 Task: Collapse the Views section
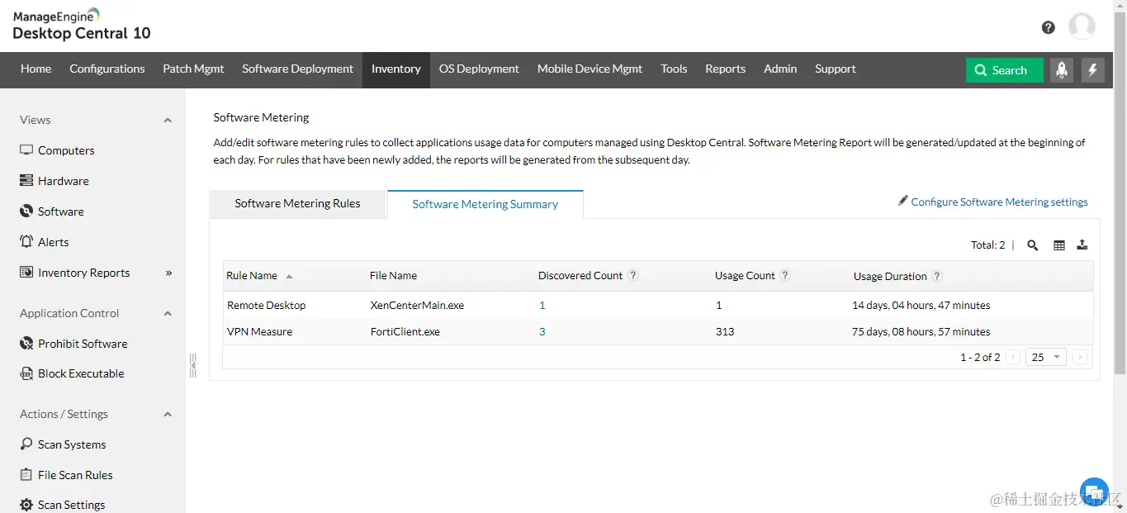[x=167, y=120]
